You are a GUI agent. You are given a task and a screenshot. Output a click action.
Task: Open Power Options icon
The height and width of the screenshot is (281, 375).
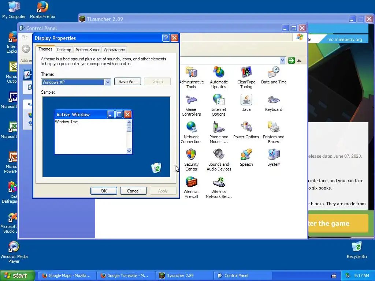pos(246,130)
